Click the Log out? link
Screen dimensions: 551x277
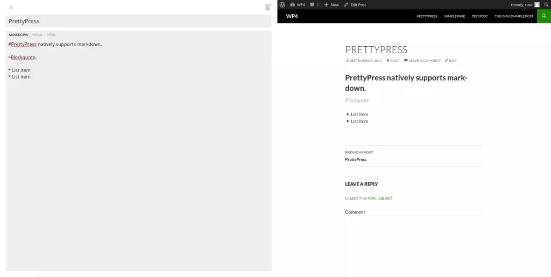click(385, 198)
